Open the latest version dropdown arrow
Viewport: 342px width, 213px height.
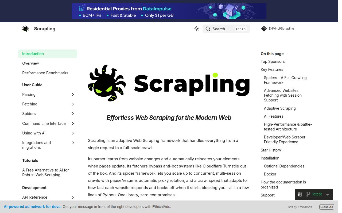click(328, 195)
